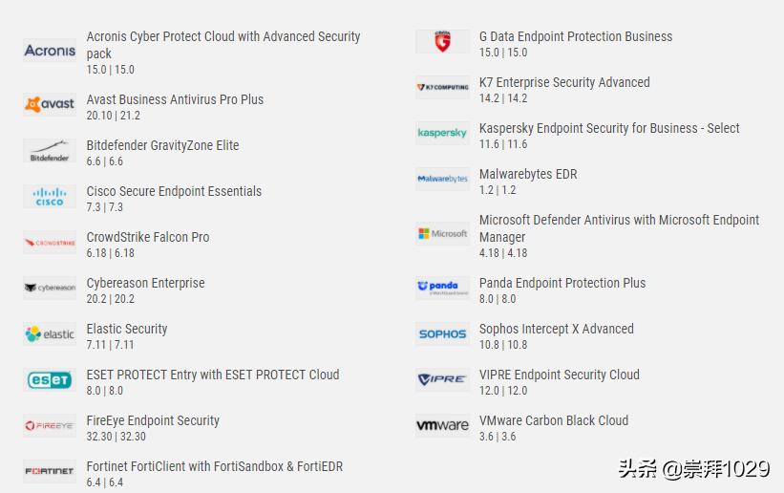Click the ESET logo icon
The image size is (784, 493).
[50, 380]
